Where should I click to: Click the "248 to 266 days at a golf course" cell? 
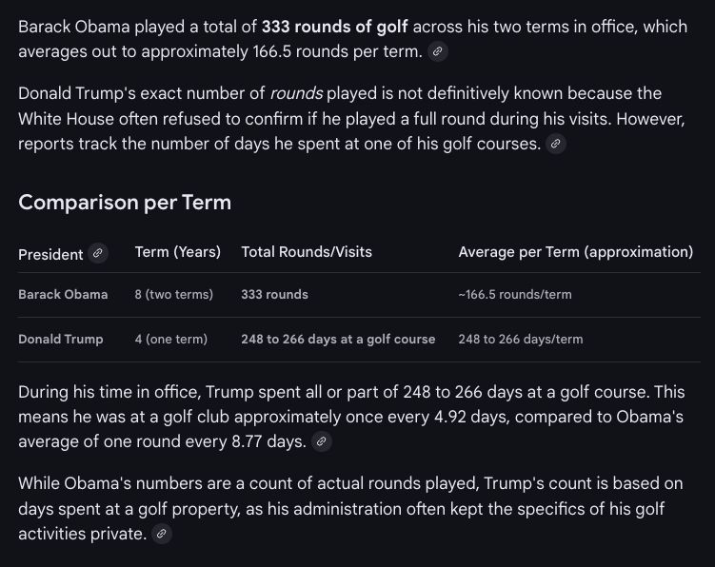tap(338, 340)
